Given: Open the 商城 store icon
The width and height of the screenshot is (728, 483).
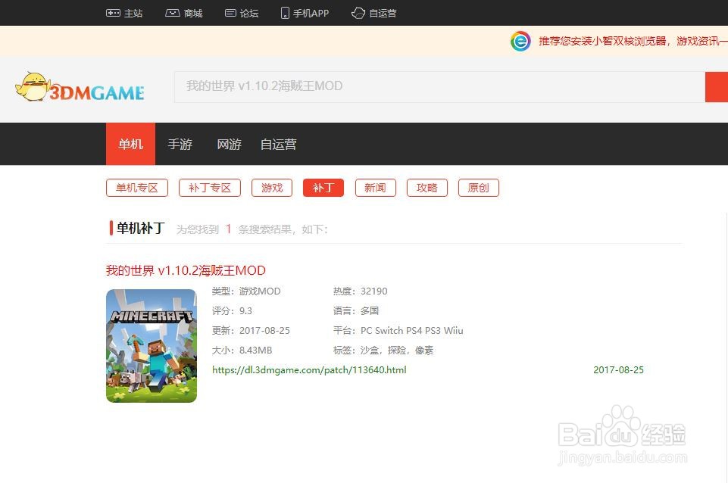Looking at the screenshot, I should (x=173, y=13).
